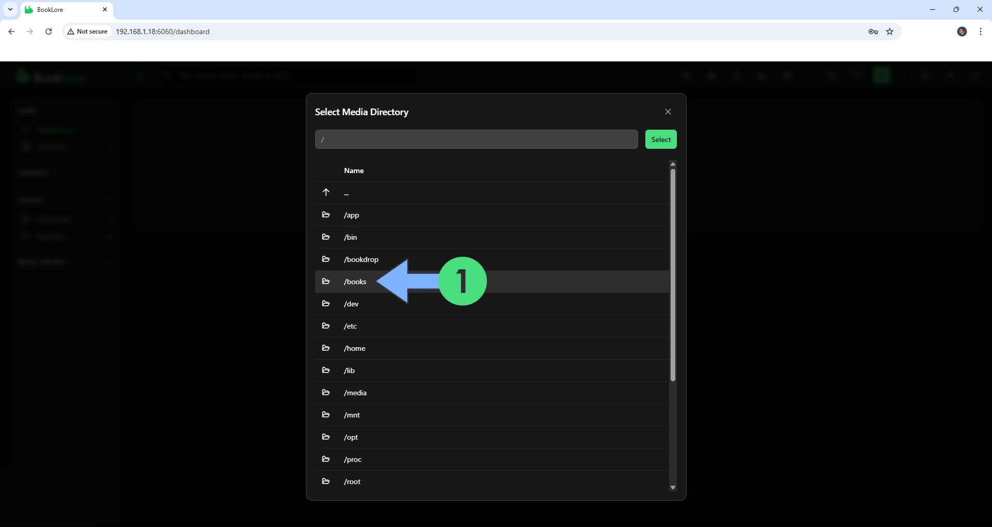The width and height of the screenshot is (992, 527).
Task: Reload the BookLore page
Action: (49, 32)
